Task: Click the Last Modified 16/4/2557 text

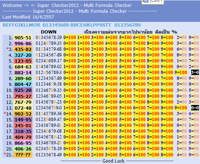Action: pos(28,17)
